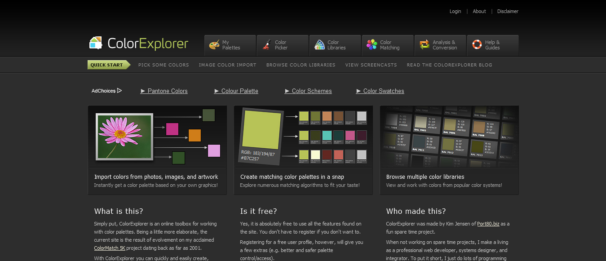Click the 'What is this?' heading
The height and width of the screenshot is (261, 606).
pyautogui.click(x=119, y=211)
